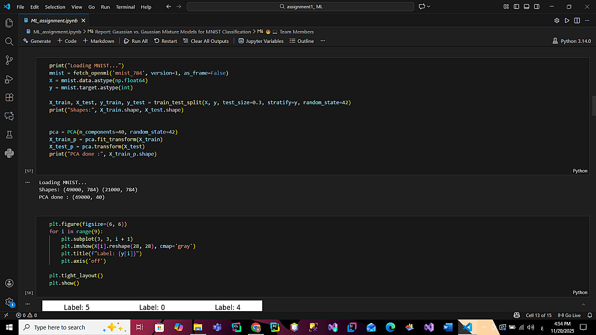Click the Cell 13 of 15 status item
The height and width of the screenshot is (335, 596).
[538, 315]
